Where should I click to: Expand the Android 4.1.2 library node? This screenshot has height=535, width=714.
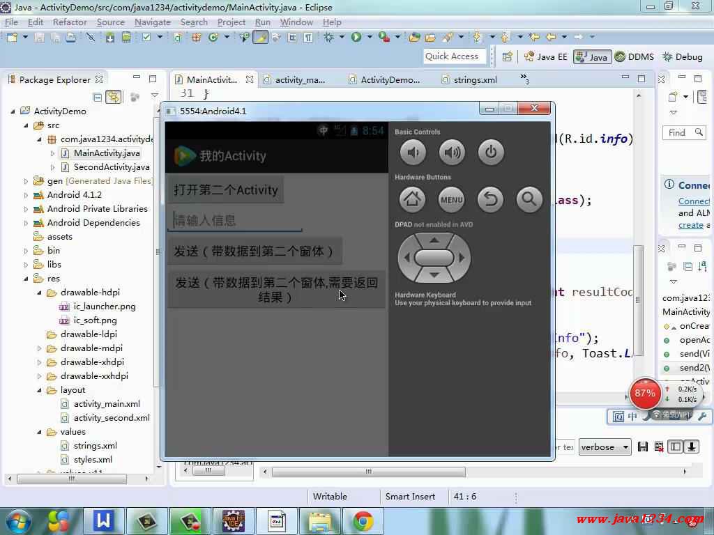[26, 195]
